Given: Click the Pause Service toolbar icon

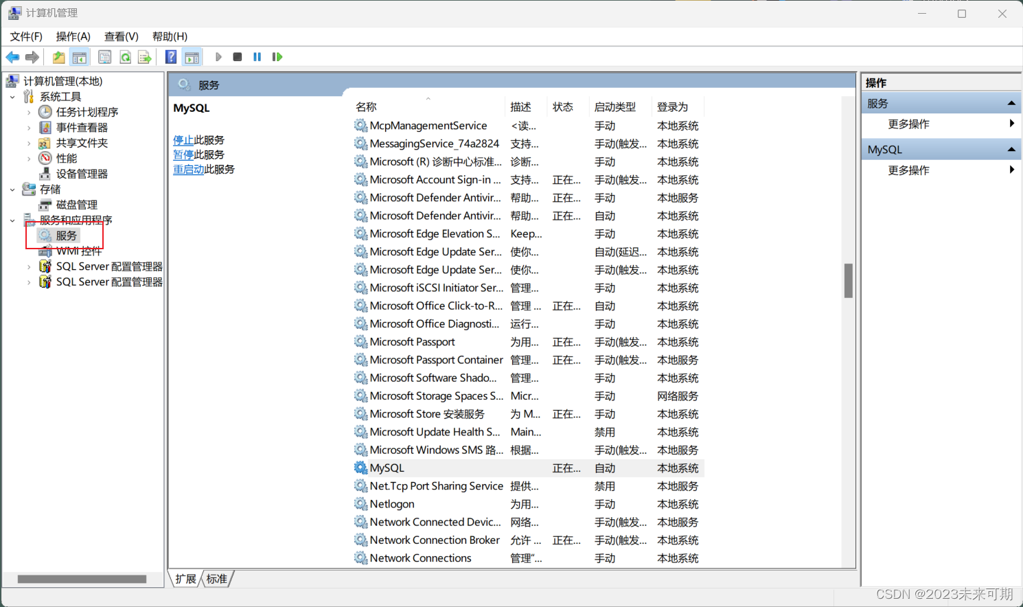Looking at the screenshot, I should click(x=257, y=57).
